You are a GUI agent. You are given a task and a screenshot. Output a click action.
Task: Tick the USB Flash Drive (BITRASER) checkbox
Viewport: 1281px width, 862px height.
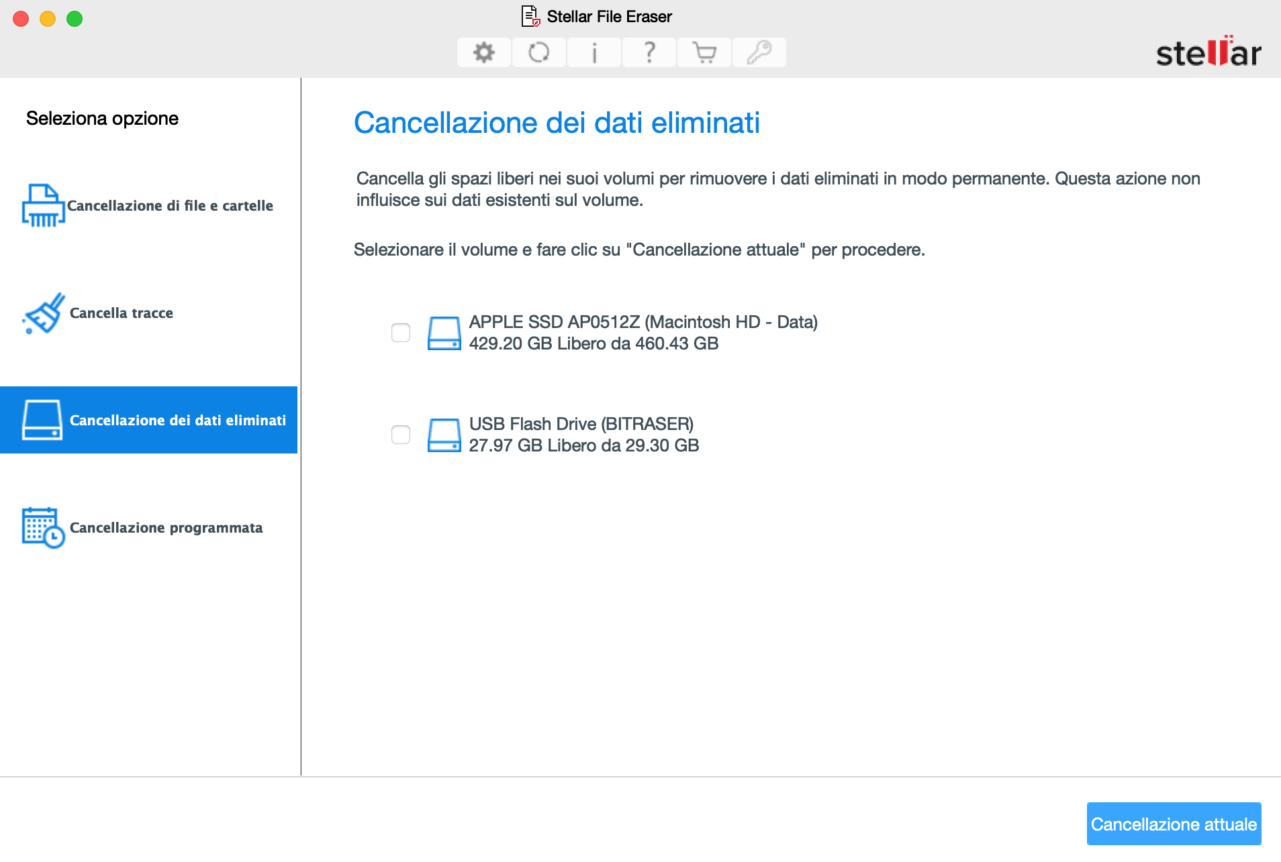pos(401,435)
